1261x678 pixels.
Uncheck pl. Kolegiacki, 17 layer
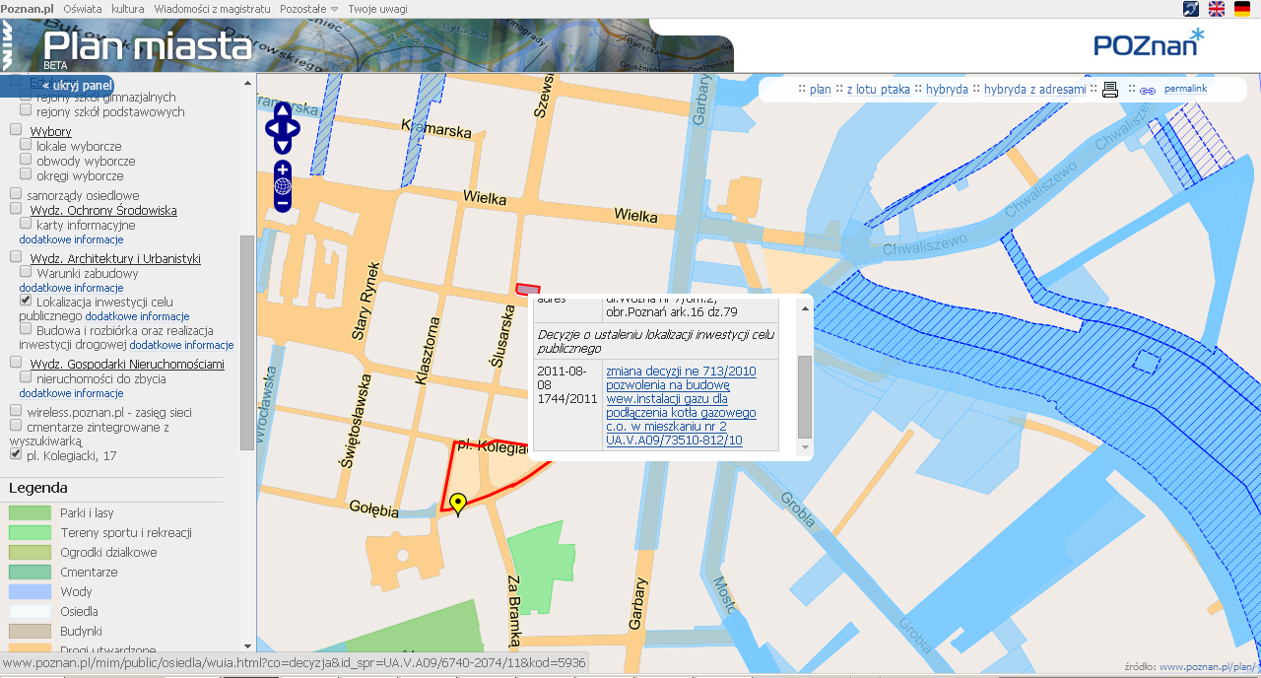[x=16, y=455]
